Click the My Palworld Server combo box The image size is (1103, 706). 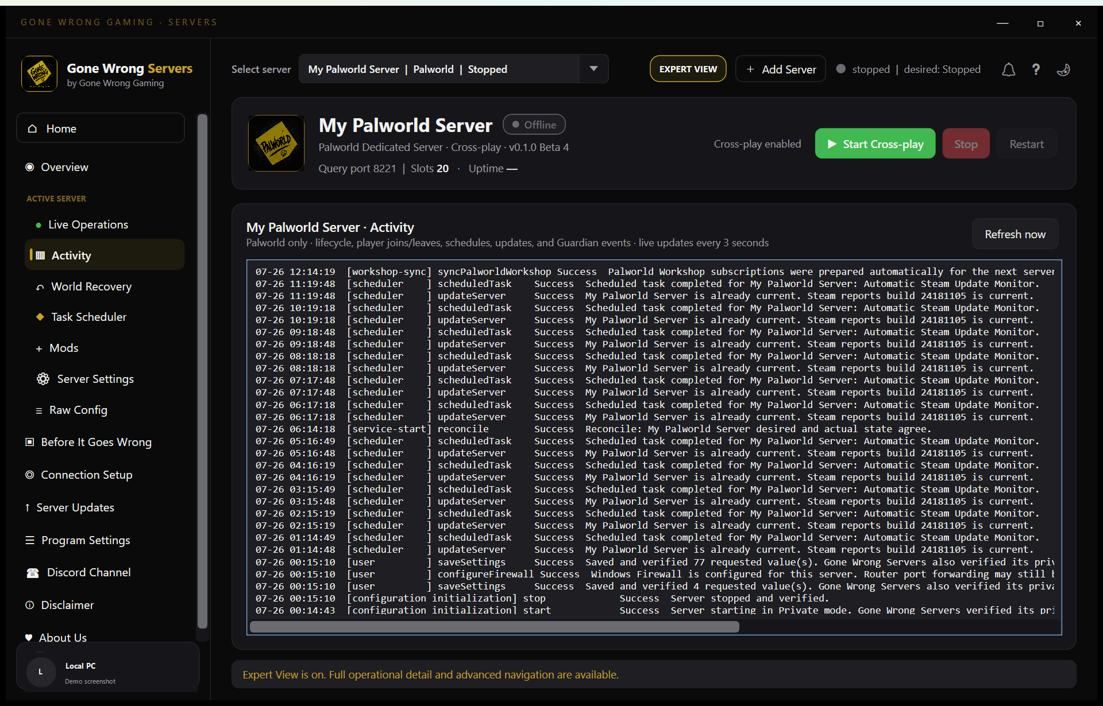point(453,69)
